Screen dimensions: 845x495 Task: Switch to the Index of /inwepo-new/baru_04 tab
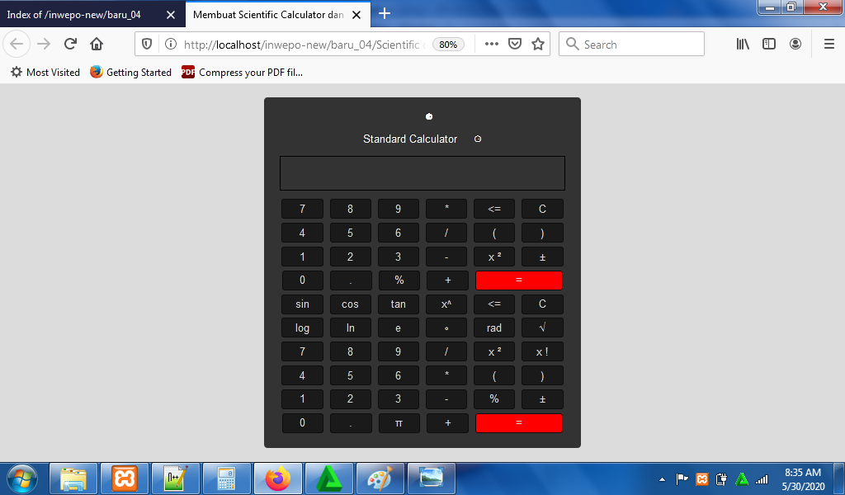tap(73, 15)
